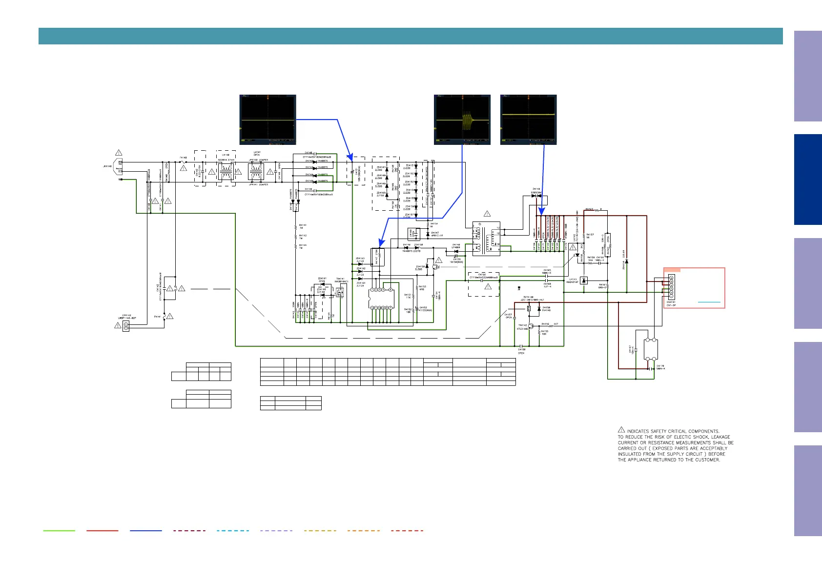
Task: Click warning triangle next to fuse F4141
Action: point(170,317)
